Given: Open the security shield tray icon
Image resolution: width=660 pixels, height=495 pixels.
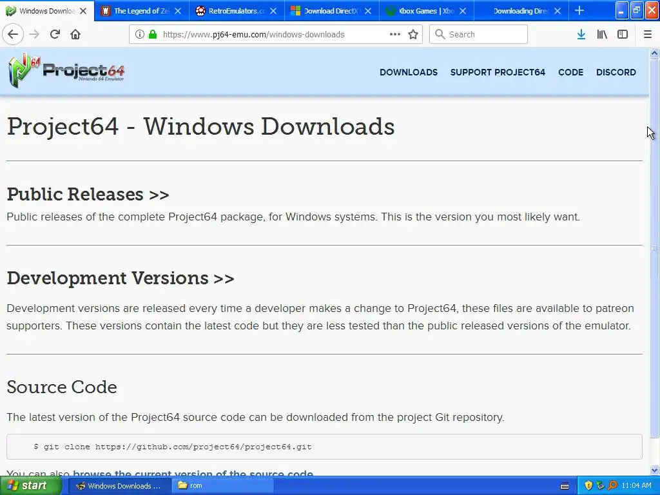Looking at the screenshot, I should tap(588, 486).
